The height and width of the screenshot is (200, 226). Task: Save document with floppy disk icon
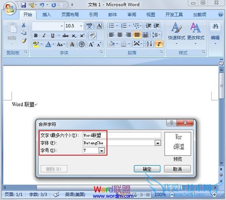[x=23, y=5]
